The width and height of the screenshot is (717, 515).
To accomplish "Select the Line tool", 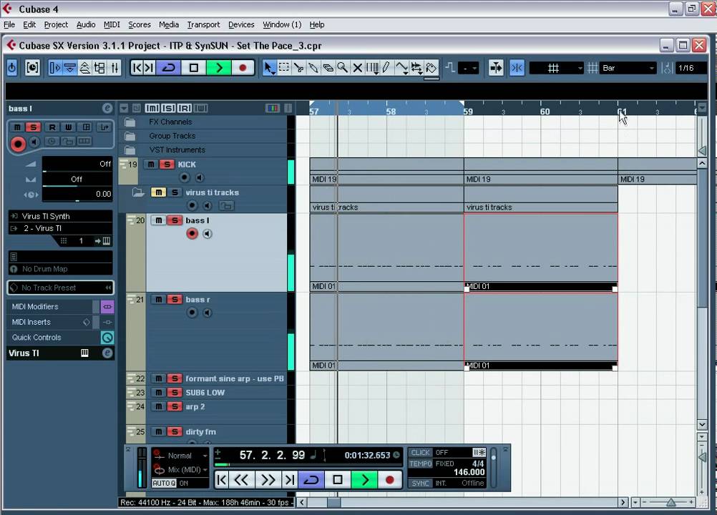I will click(x=401, y=68).
